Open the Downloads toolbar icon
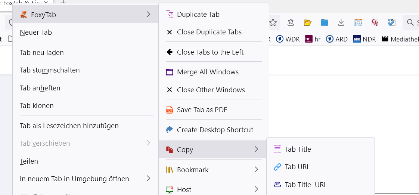 pos(341,23)
